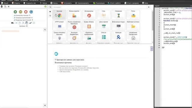Click _call(_on_start, null) script line
Screen dimensions: 192x108
[172, 33]
